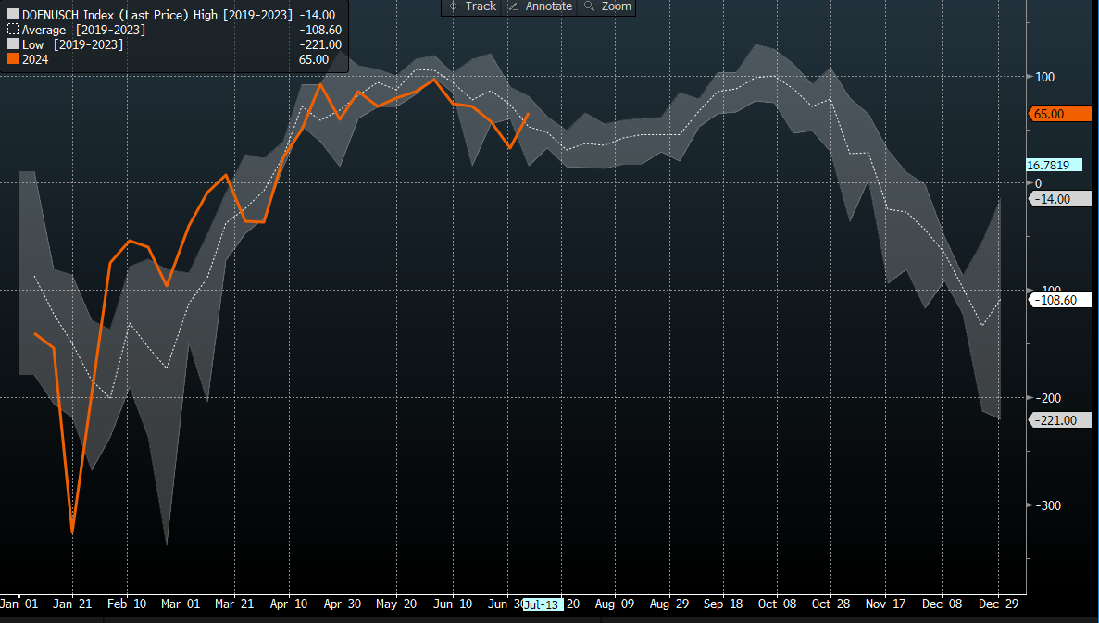Click the Aug-29 date axis label
The height and width of the screenshot is (623, 1099).
tap(669, 604)
